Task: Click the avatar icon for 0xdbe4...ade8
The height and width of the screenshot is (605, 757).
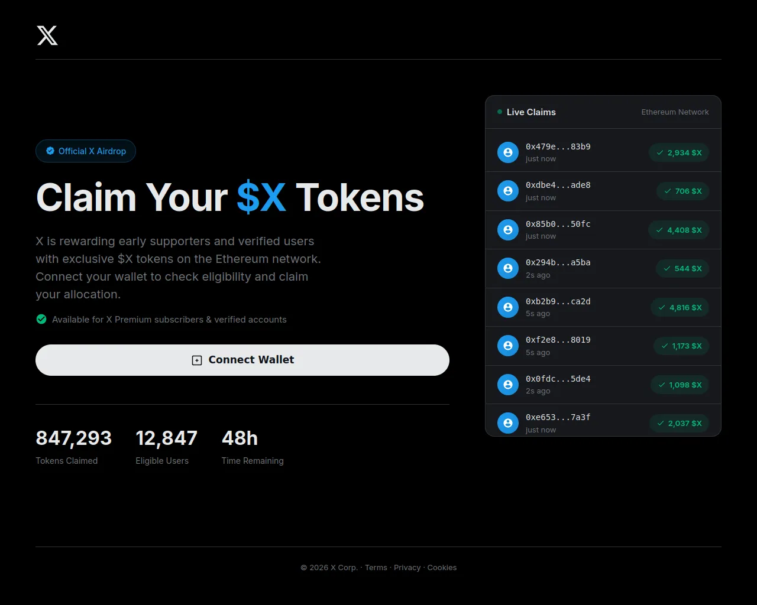Action: [507, 191]
